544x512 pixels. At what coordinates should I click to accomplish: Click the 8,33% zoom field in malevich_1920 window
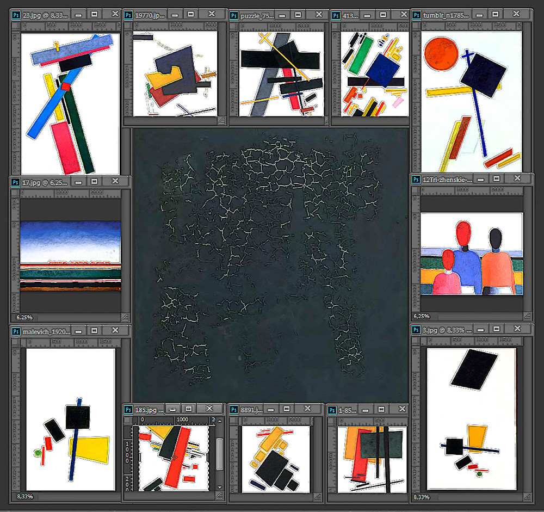click(x=25, y=497)
